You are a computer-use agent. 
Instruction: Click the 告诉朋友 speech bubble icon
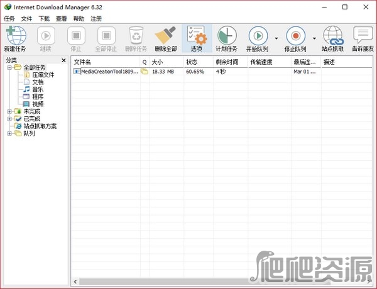pyautogui.click(x=363, y=35)
